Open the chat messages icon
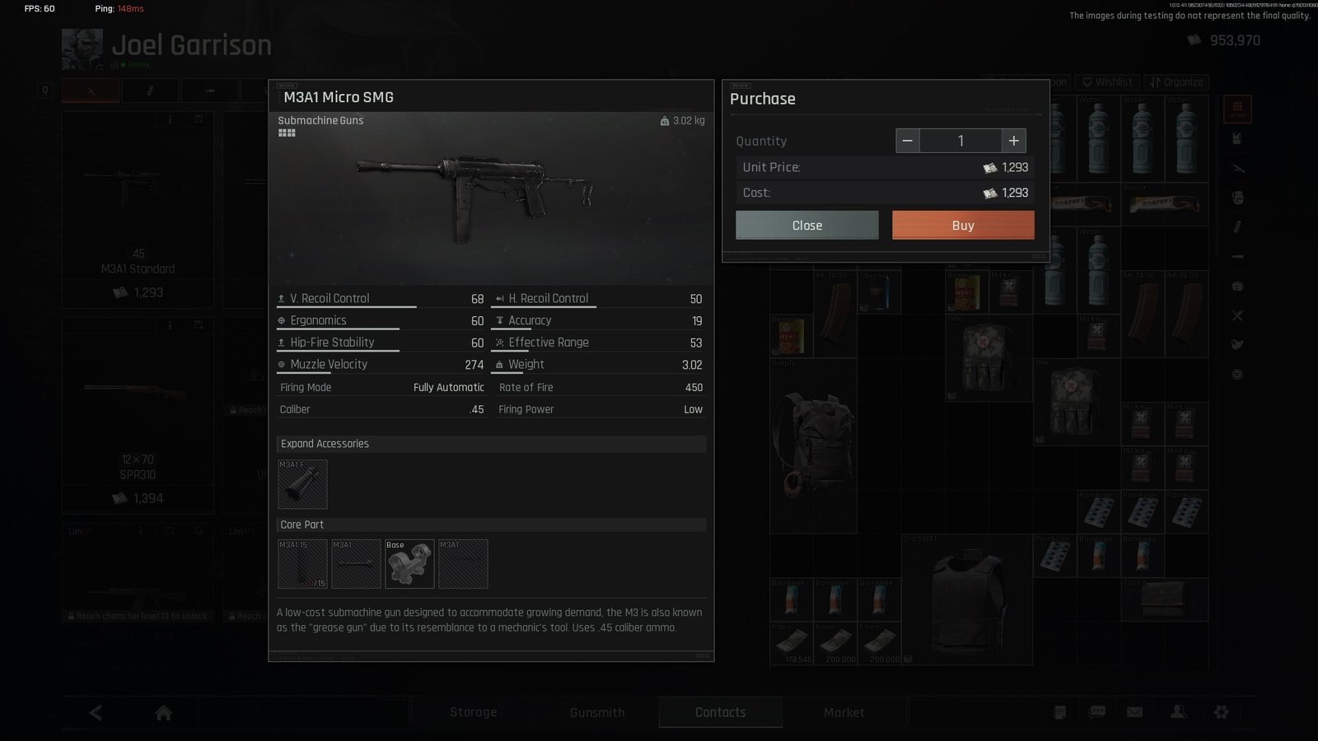Image resolution: width=1318 pixels, height=741 pixels. coord(1097,712)
